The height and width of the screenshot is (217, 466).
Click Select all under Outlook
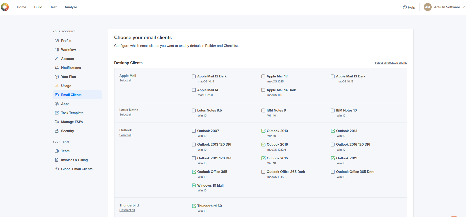coord(125,135)
